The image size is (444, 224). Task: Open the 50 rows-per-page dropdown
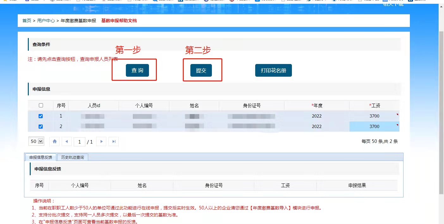click(36, 142)
